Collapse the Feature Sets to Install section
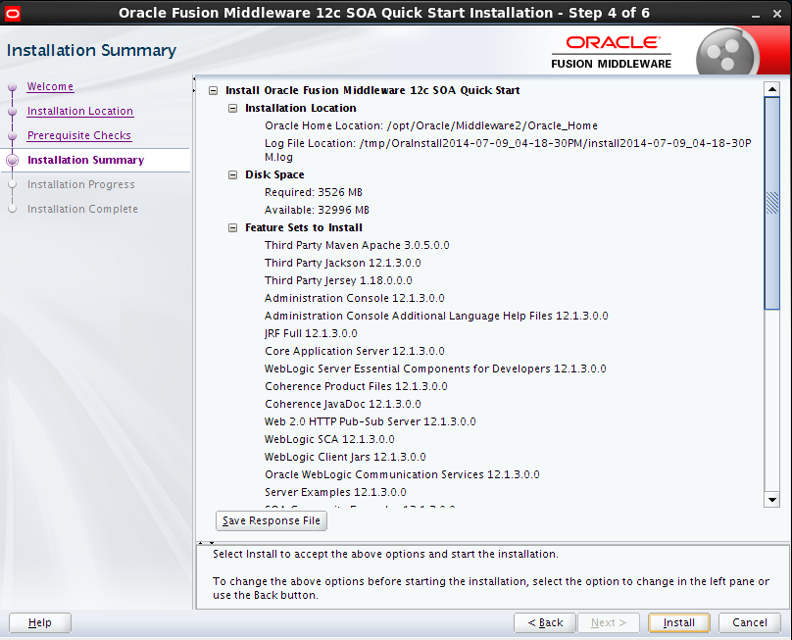Viewport: 792px width, 640px height. coord(233,228)
